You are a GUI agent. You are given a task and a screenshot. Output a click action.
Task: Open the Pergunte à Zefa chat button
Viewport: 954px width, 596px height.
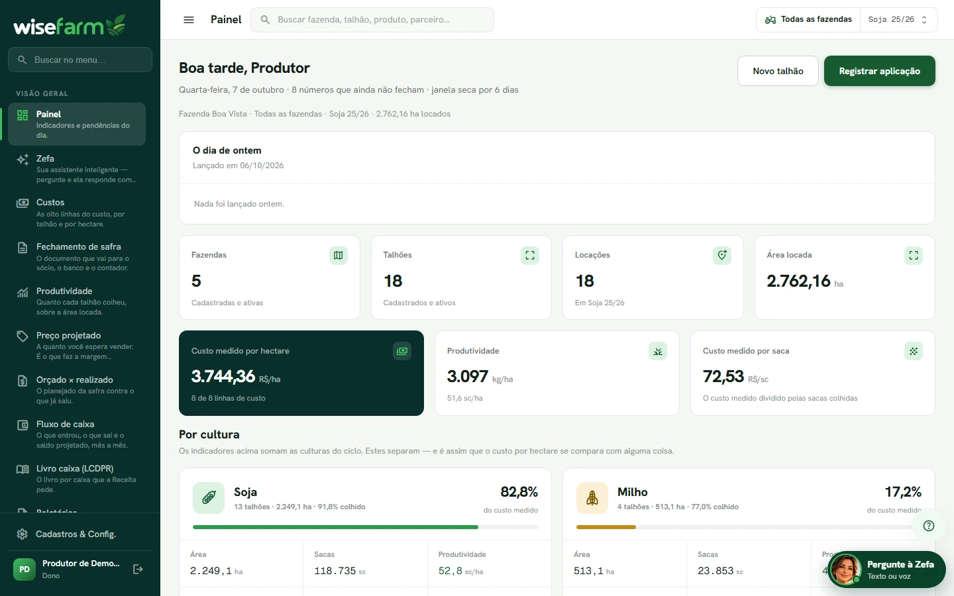886,570
